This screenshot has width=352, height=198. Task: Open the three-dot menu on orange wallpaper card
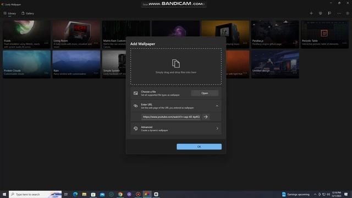(x=245, y=73)
